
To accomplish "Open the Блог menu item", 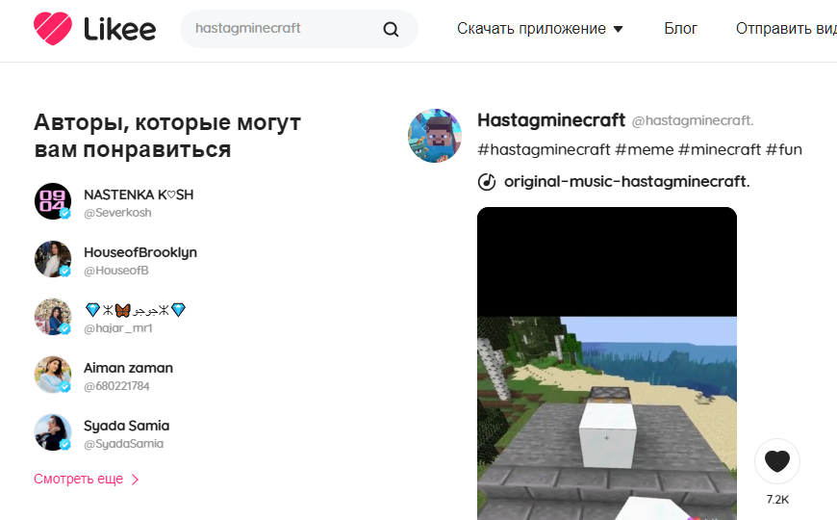I will click(x=680, y=28).
